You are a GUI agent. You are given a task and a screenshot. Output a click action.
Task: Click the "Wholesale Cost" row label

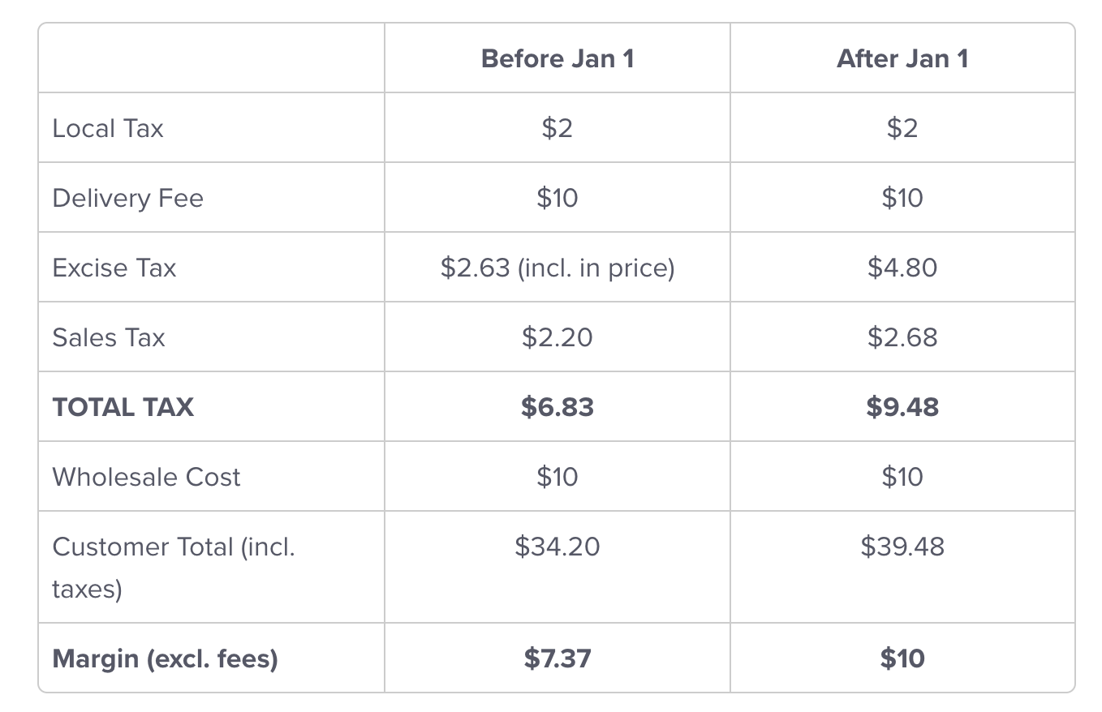146,476
